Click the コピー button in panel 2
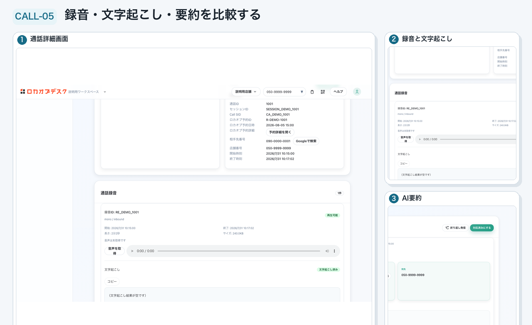This screenshot has width=532, height=325. [x=404, y=163]
